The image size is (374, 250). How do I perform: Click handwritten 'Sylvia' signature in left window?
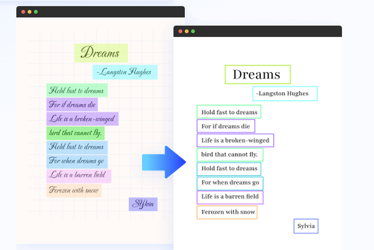click(143, 204)
